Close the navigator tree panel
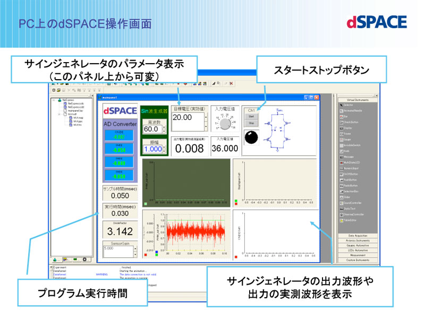This screenshot has height=320, width=425. click(x=91, y=96)
